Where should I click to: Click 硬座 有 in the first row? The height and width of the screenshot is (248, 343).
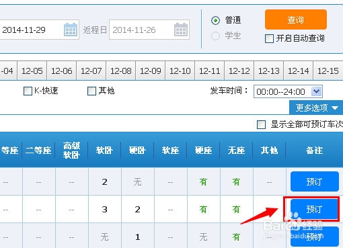pyautogui.click(x=203, y=182)
